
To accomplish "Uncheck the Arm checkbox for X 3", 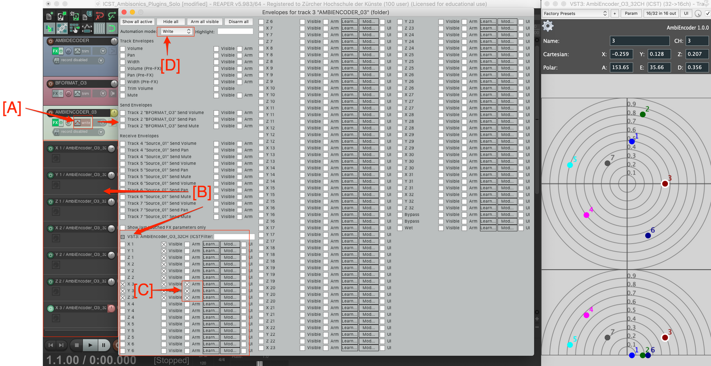I will click(188, 284).
